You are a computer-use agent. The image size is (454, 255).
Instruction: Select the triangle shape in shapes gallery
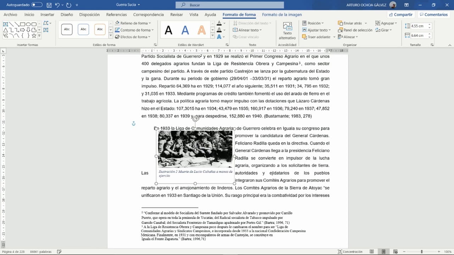click(x=6, y=30)
